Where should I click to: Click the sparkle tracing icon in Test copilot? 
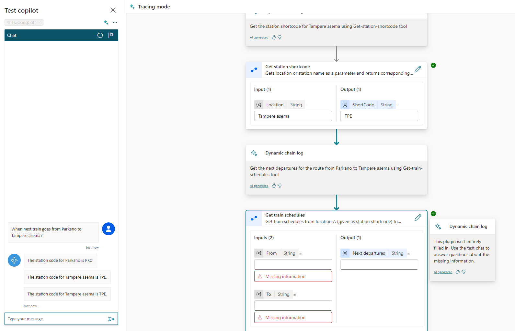point(106,22)
